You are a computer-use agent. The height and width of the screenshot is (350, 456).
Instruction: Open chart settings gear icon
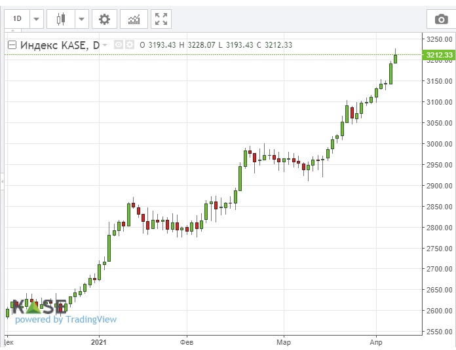(104, 19)
